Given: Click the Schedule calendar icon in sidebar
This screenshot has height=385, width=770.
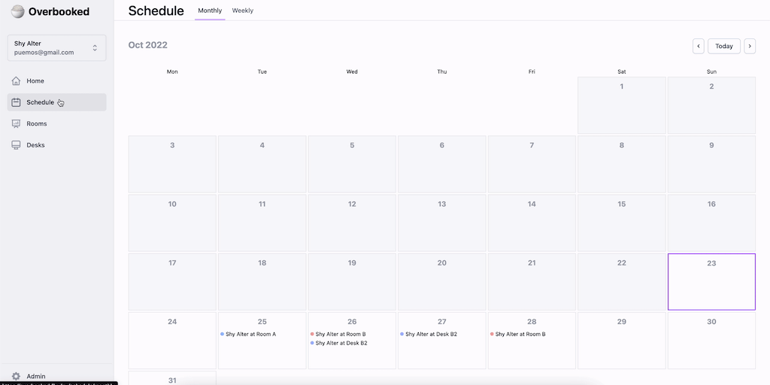Looking at the screenshot, I should point(17,102).
